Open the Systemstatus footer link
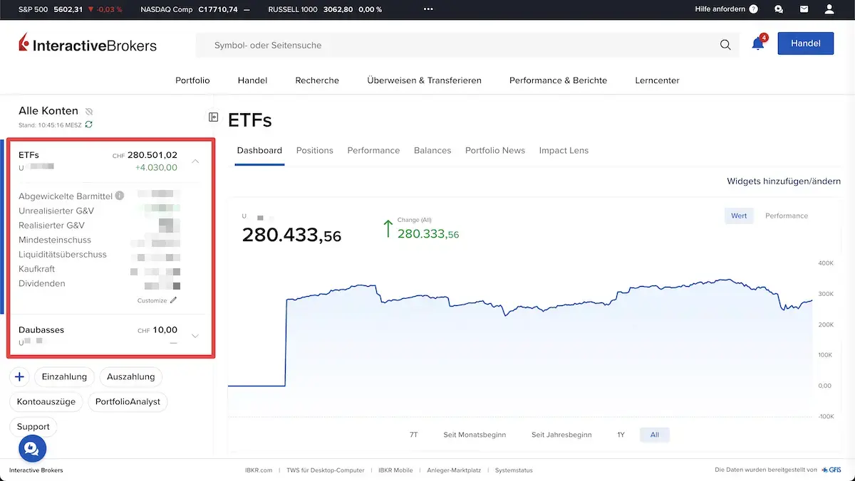Screen dimensions: 855x481 pos(514,470)
